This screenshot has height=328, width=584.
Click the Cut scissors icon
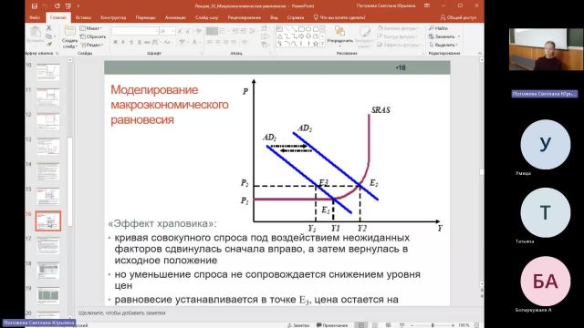coord(48,28)
